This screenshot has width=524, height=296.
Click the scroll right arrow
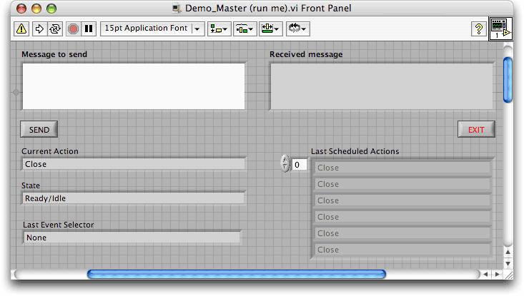pos(498,275)
